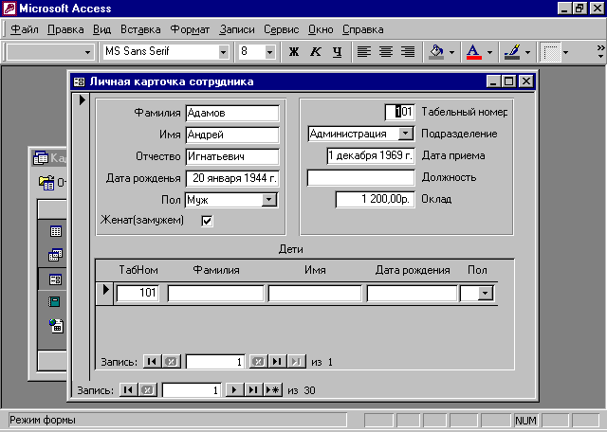
Task: Align text left in toolbar
Action: click(x=363, y=51)
